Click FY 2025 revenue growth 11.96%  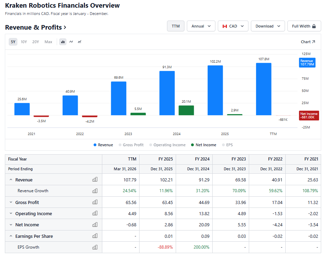[166, 191]
